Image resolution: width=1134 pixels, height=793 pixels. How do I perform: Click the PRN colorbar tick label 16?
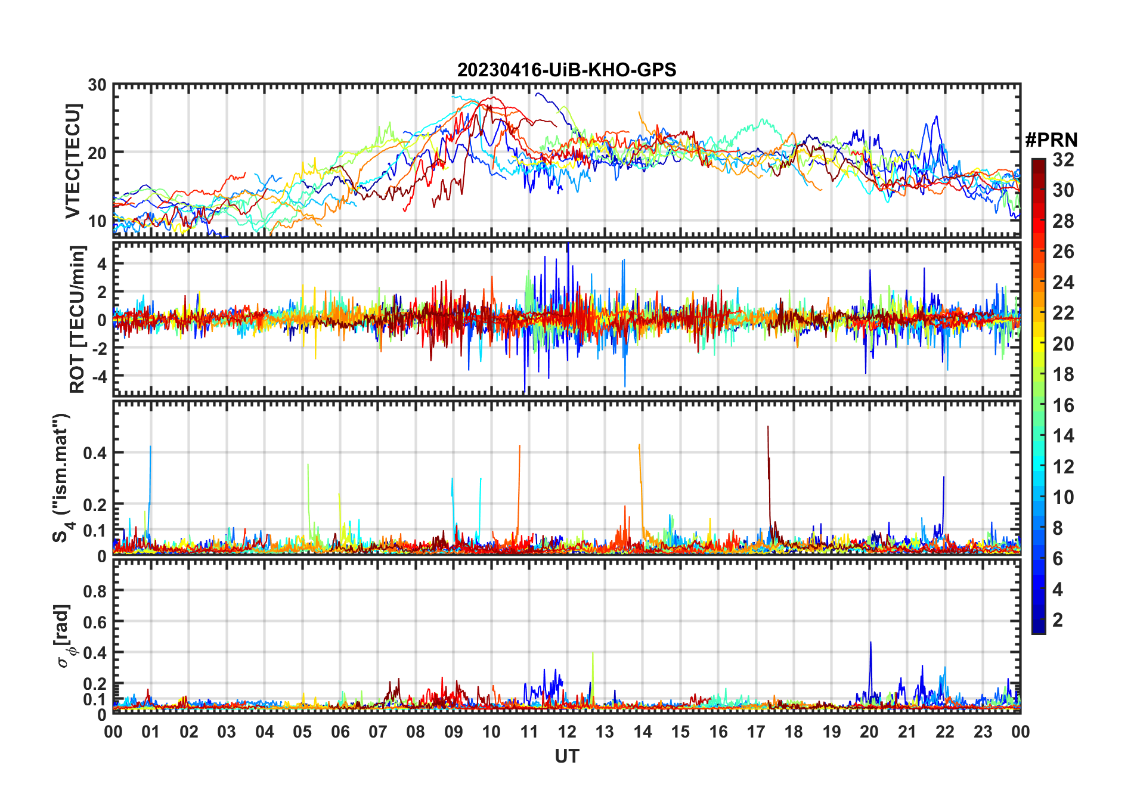pyautogui.click(x=1063, y=405)
